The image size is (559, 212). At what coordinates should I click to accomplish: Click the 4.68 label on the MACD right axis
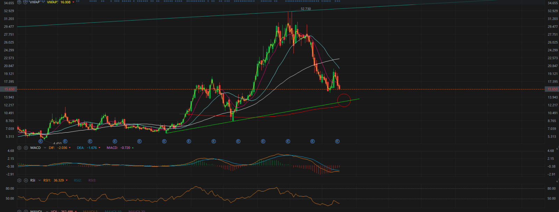pos(551,151)
